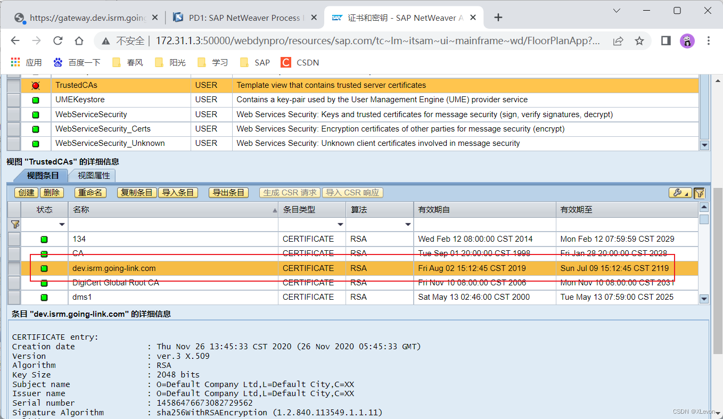723x419 pixels.
Task: Click the 导出条目 button
Action: pos(228,193)
